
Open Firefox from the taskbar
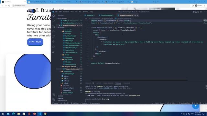pos(35,114)
